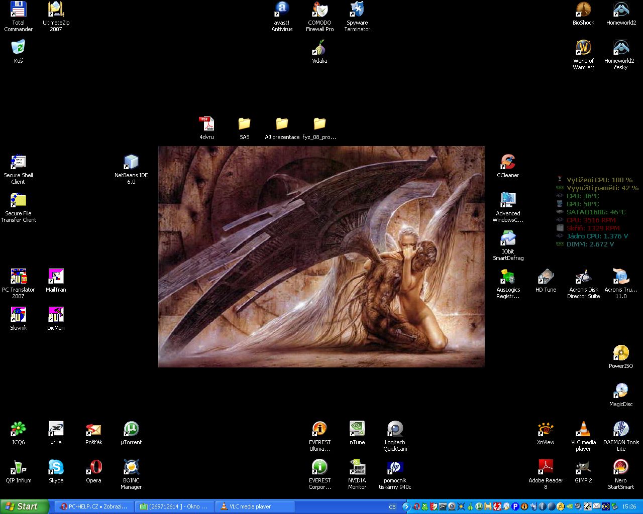Viewport: 643px width, 514px height.
Task: Expand hidden system tray icons arrow
Action: coord(406,507)
